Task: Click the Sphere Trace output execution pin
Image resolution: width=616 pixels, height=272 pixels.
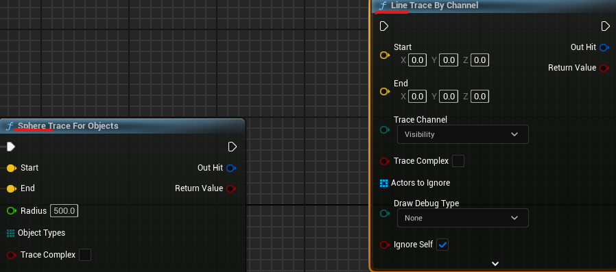Action: 233,147
